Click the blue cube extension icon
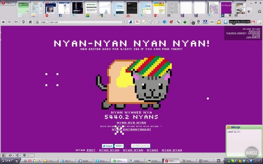The height and width of the screenshot is (164, 263). (164, 22)
